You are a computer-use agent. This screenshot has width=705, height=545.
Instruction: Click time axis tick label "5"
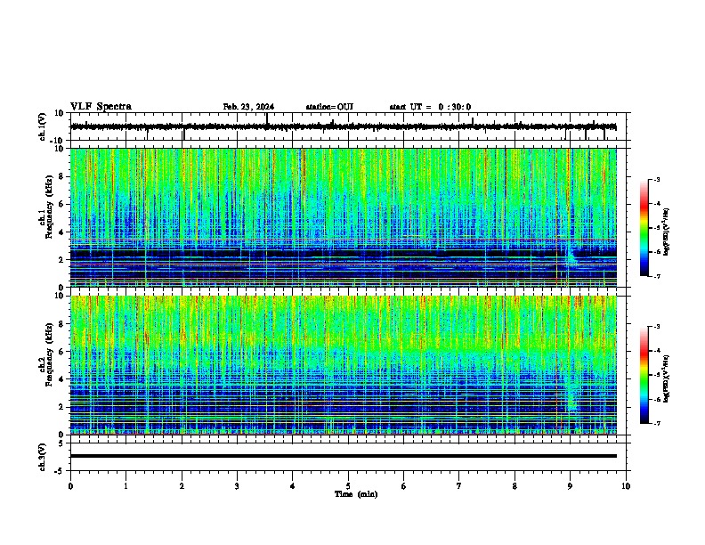click(348, 486)
